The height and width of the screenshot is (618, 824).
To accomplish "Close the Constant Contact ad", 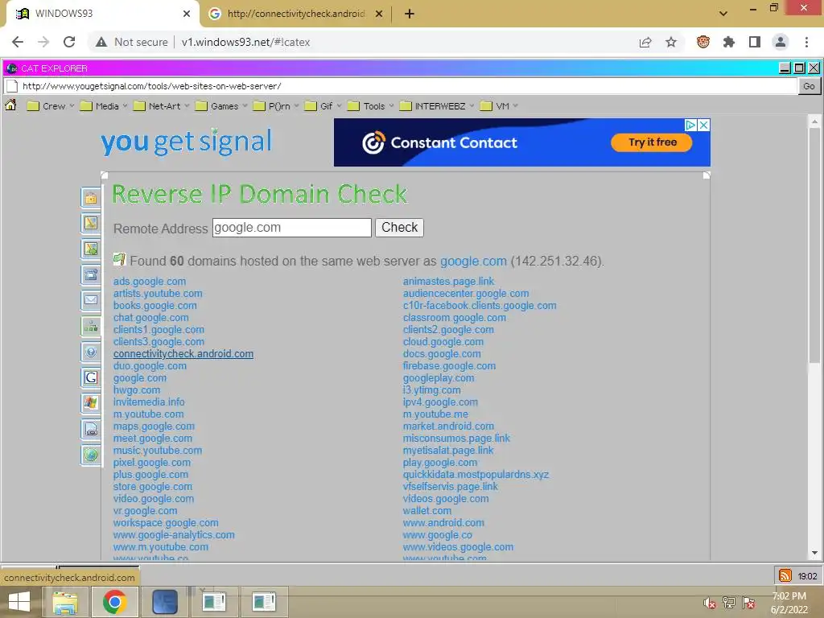I will [x=703, y=125].
